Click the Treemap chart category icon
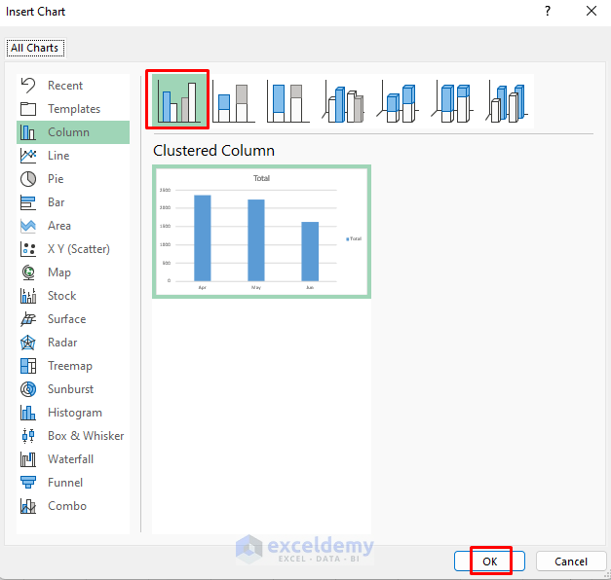 tap(28, 366)
